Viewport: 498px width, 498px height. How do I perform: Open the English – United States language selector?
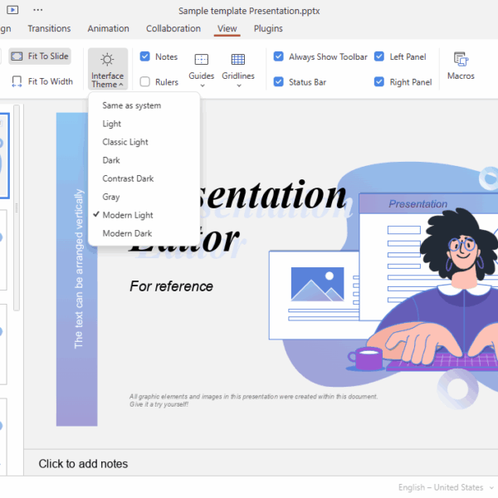[x=446, y=487]
